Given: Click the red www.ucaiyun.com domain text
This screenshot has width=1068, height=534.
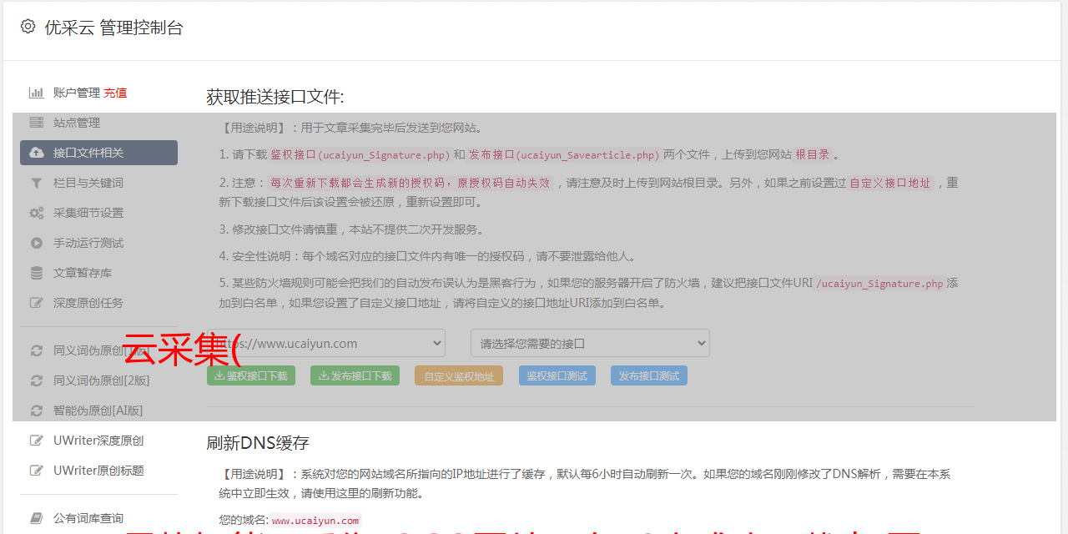Looking at the screenshot, I should tap(315, 520).
